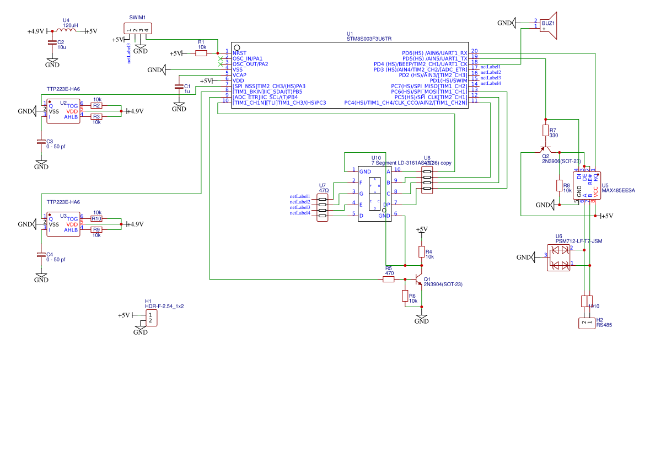Click the +4.9V label beside the U4 inductor

coord(36,31)
